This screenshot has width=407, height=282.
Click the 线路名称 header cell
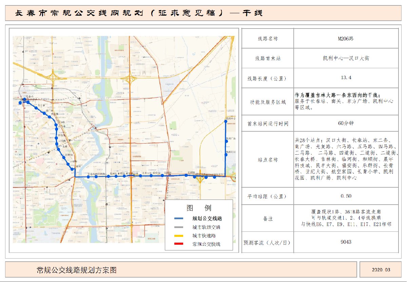[268, 39]
